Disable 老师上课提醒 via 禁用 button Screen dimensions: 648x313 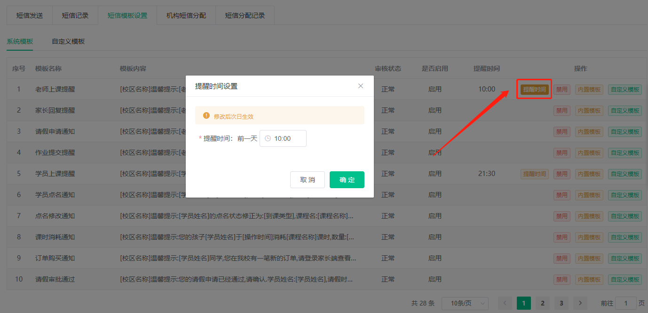[562, 89]
